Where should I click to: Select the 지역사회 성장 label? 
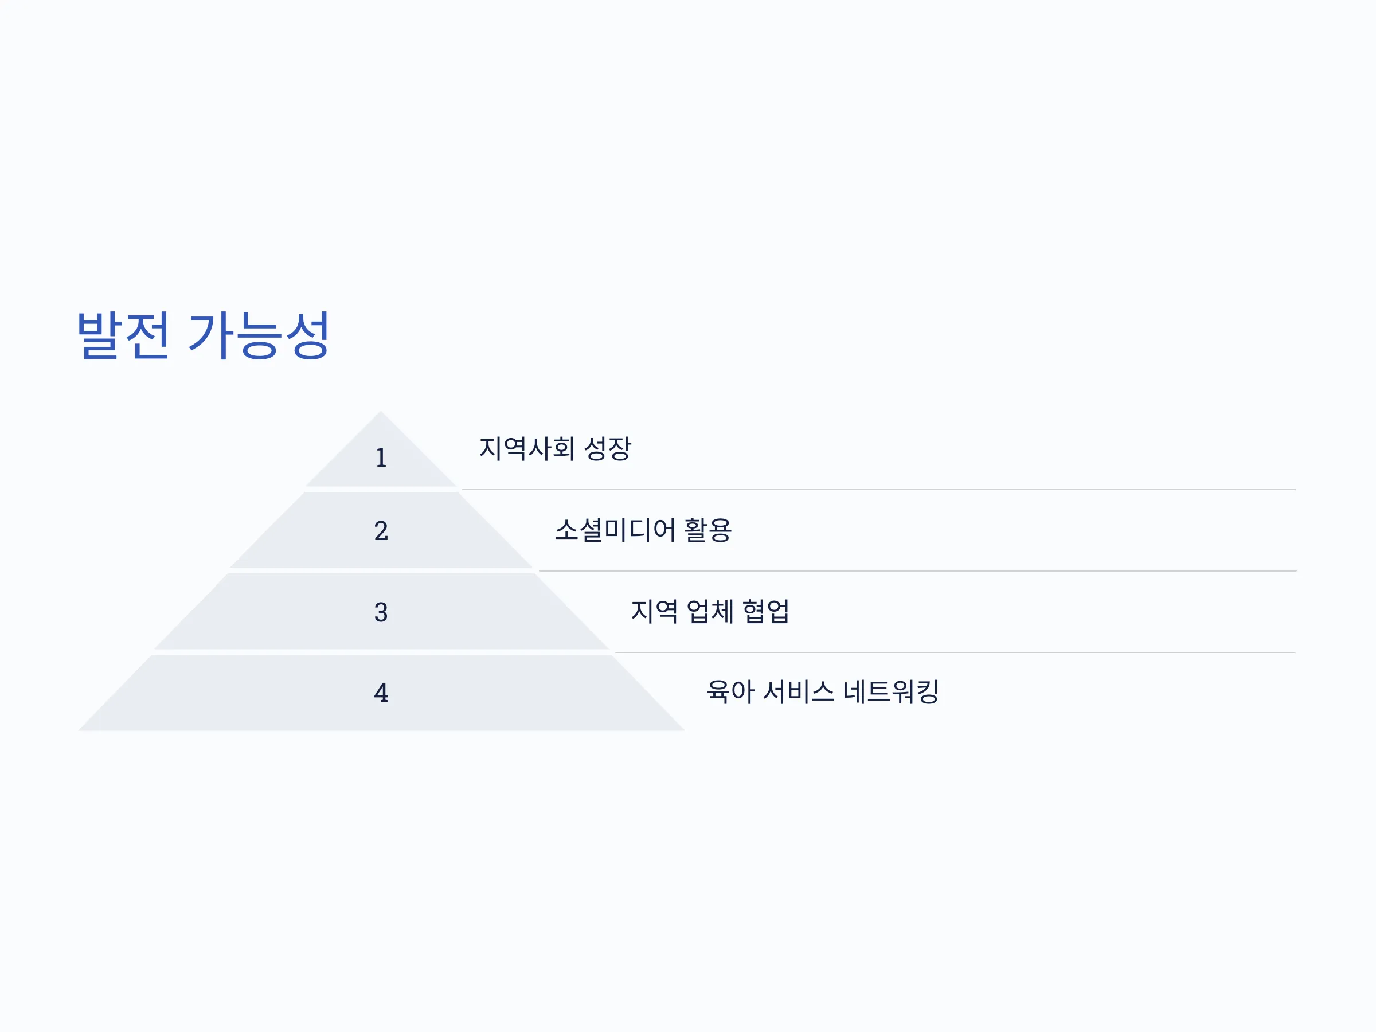tap(555, 448)
